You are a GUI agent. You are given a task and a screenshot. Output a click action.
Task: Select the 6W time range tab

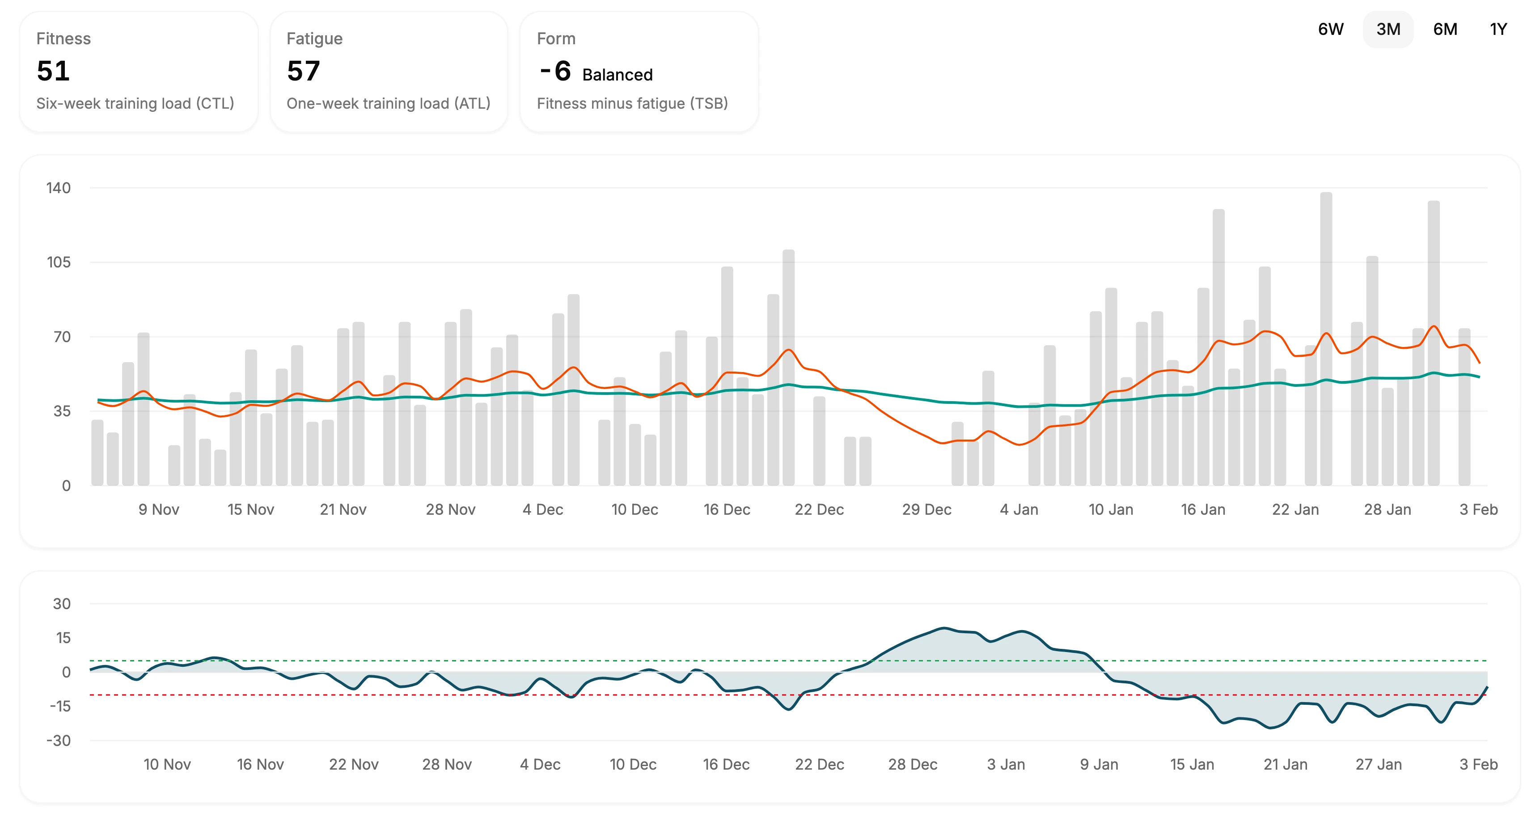coord(1330,29)
